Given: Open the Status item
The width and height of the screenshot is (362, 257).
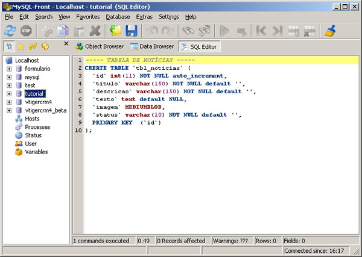Looking at the screenshot, I should [x=33, y=135].
